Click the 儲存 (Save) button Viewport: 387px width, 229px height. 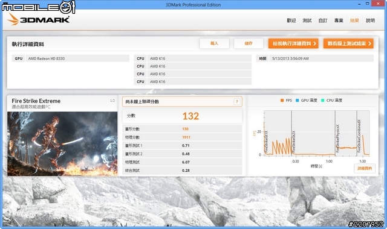coord(249,43)
